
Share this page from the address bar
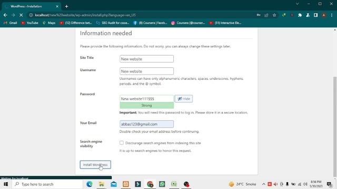266,15
